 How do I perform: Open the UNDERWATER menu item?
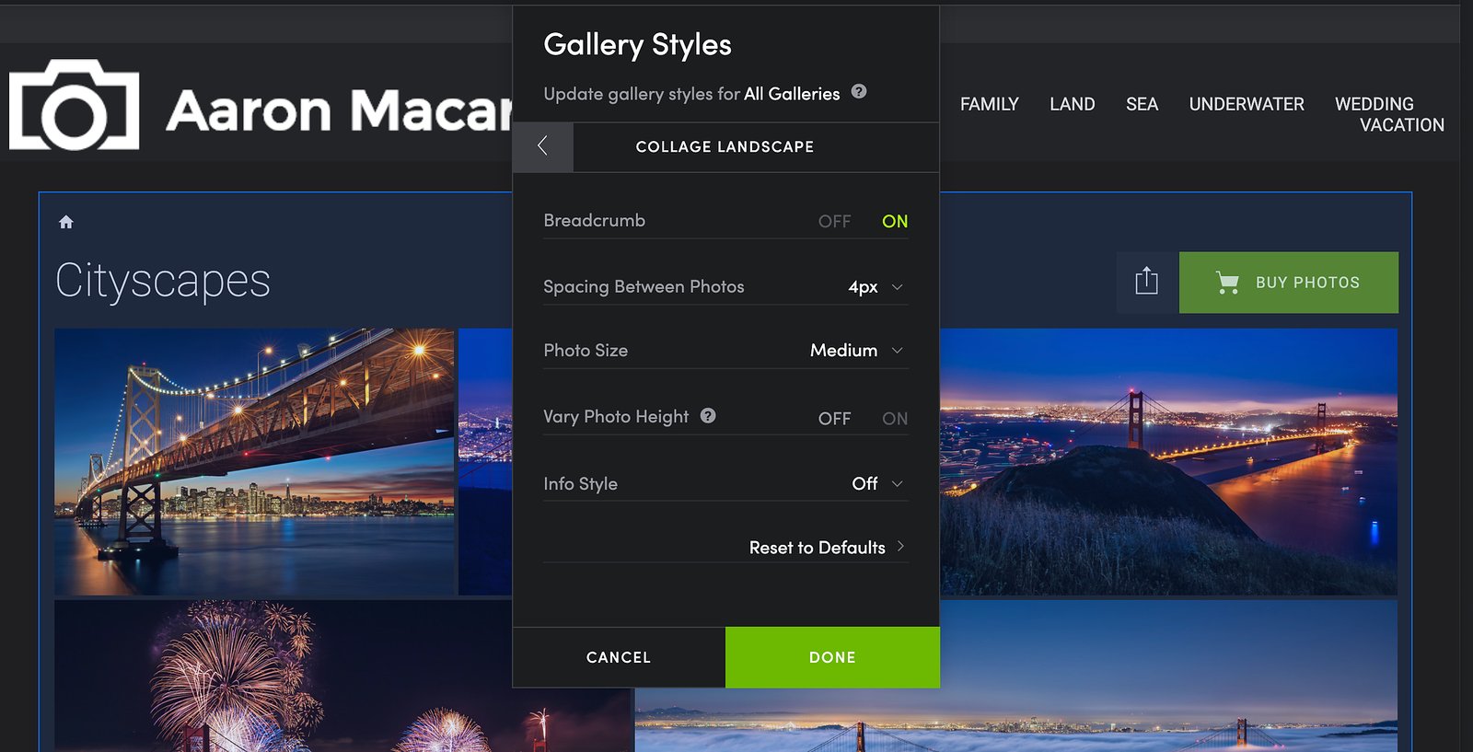(x=1247, y=104)
